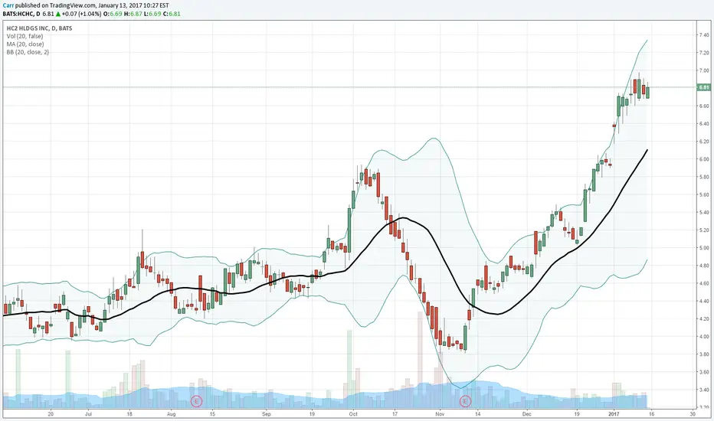Click the 3.60 price axis label
The height and width of the screenshot is (421, 714).
tap(703, 372)
